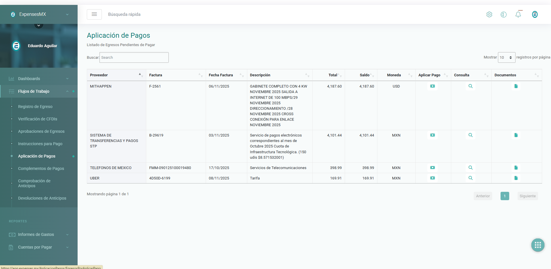This screenshot has height=269, width=551.
Task: Open the settings gear in the top bar
Action: (489, 14)
